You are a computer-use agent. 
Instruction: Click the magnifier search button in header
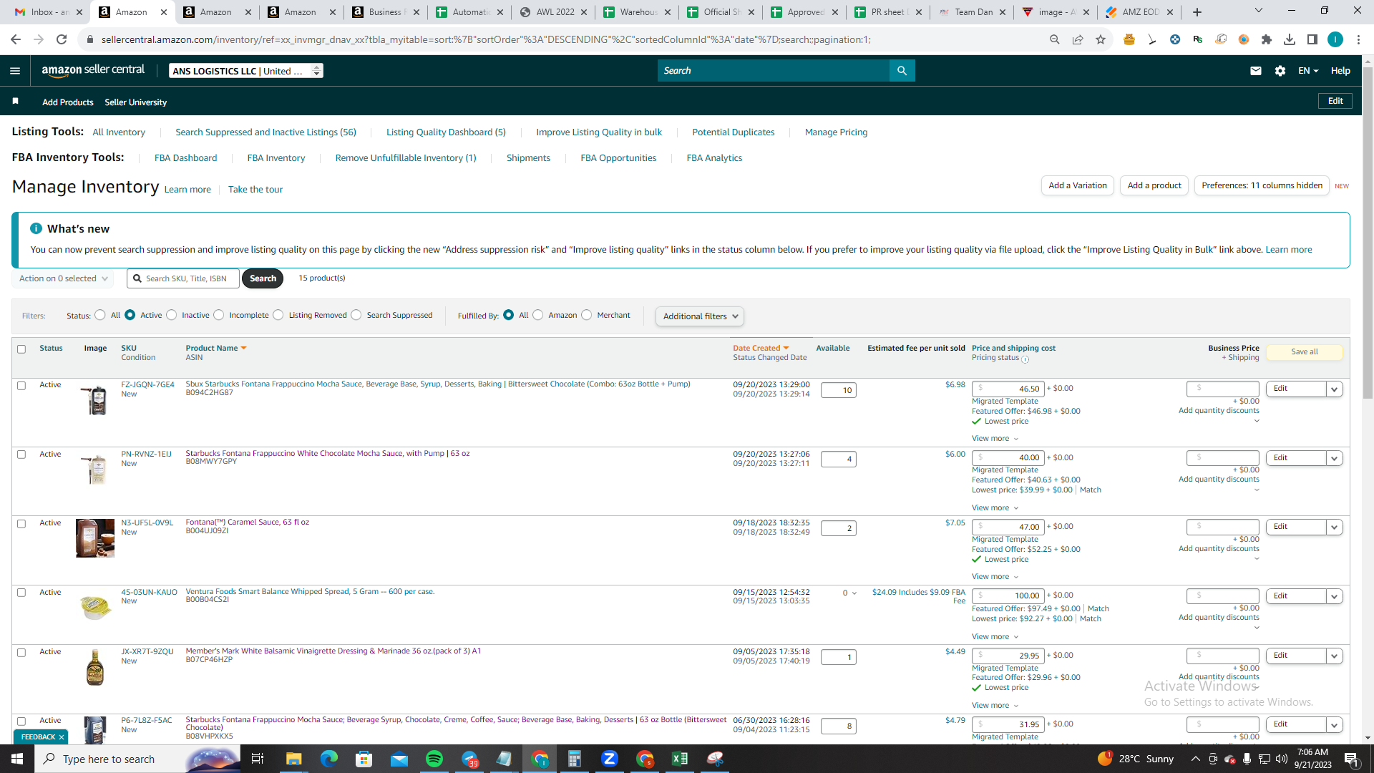[x=902, y=71]
